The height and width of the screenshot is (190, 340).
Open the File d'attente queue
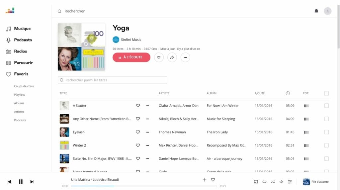tap(316, 182)
